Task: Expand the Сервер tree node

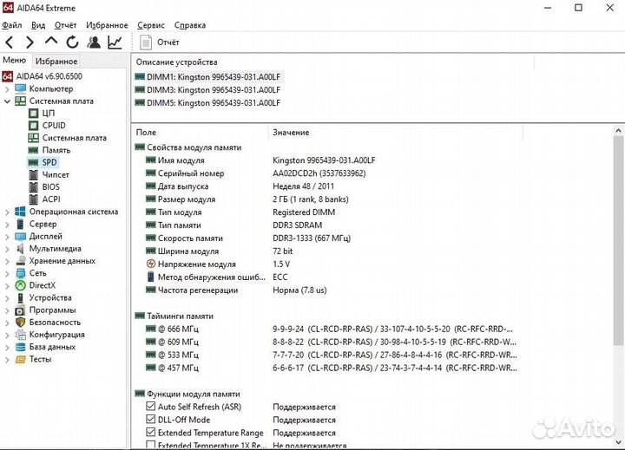Action: (7, 225)
